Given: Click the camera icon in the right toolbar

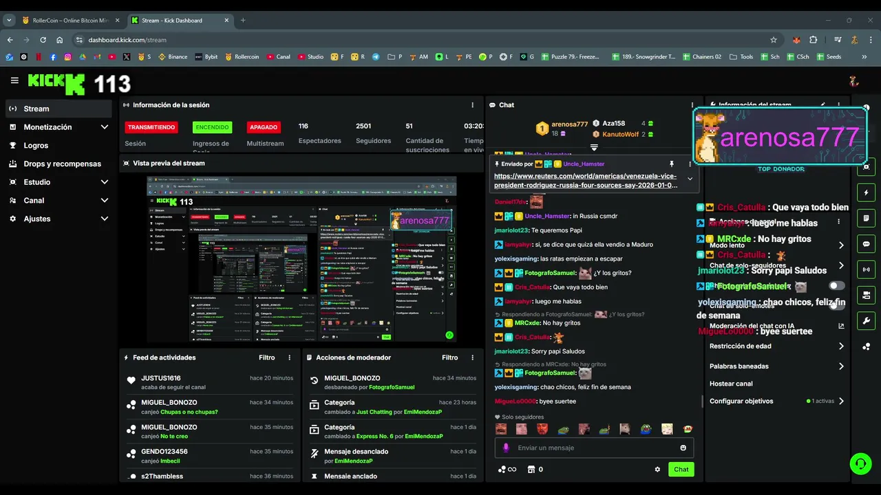Looking at the screenshot, I should 866,295.
